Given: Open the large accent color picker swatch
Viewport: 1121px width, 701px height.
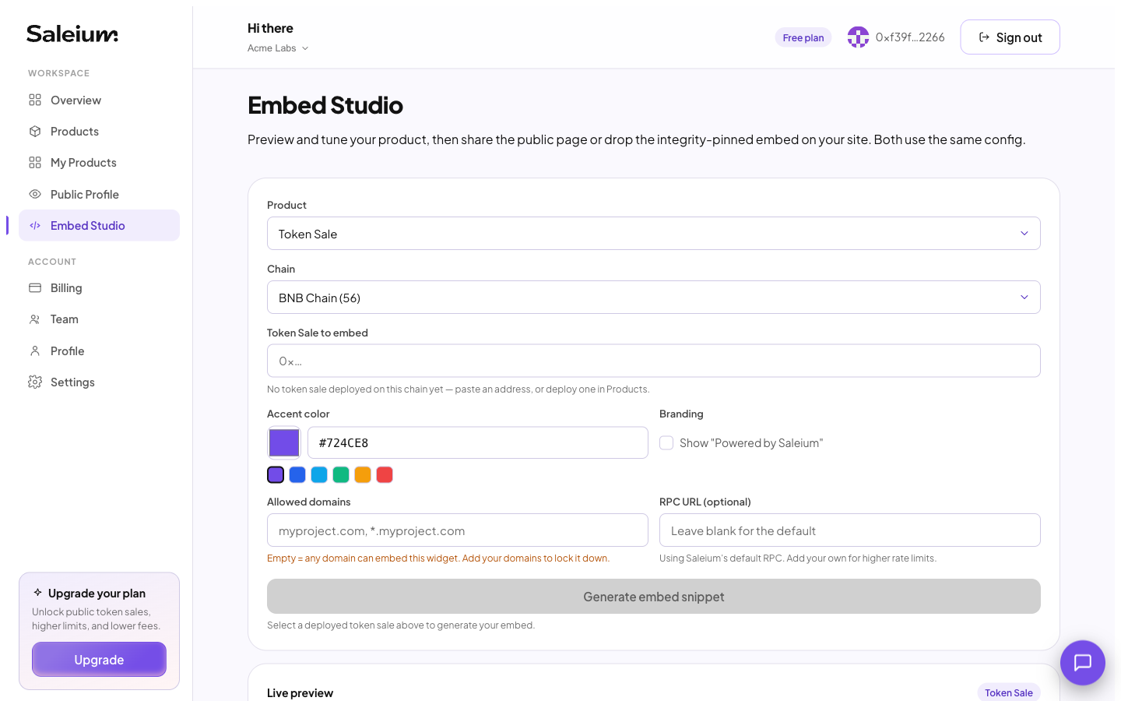Looking at the screenshot, I should click(x=284, y=442).
